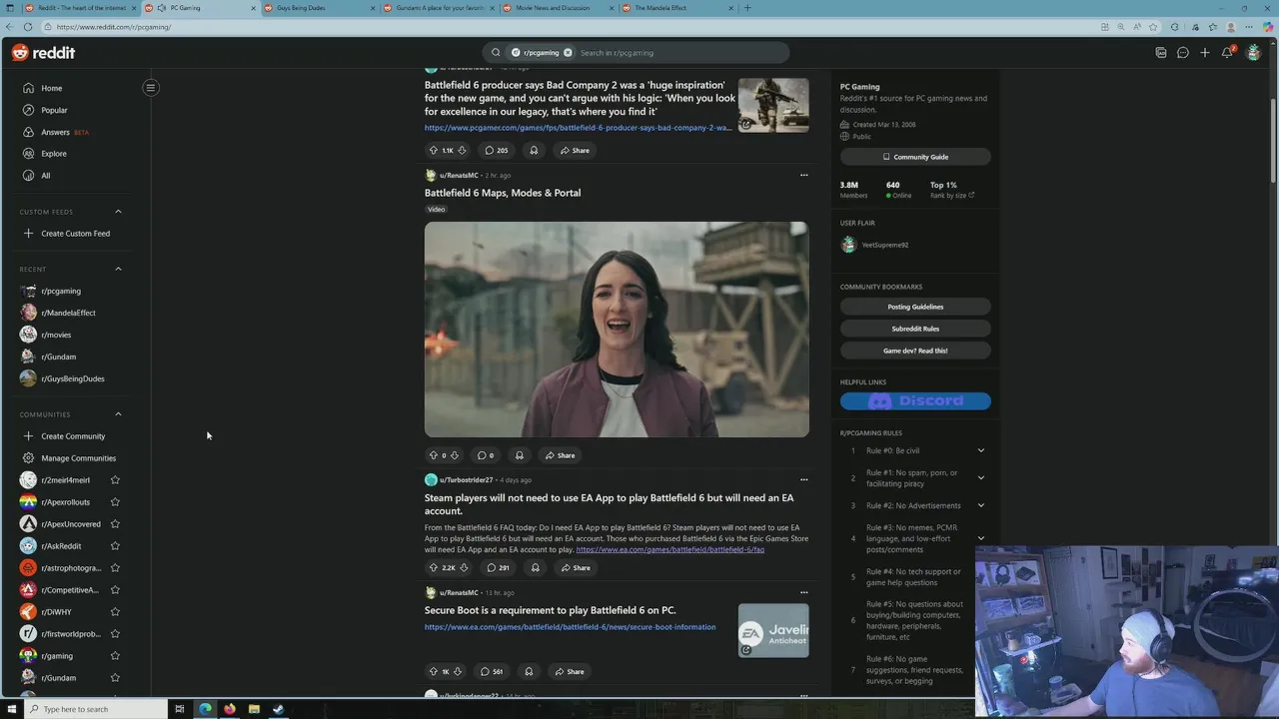This screenshot has width=1279, height=719.
Task: Open options menu on the Secure Boot post
Action: [803, 592]
